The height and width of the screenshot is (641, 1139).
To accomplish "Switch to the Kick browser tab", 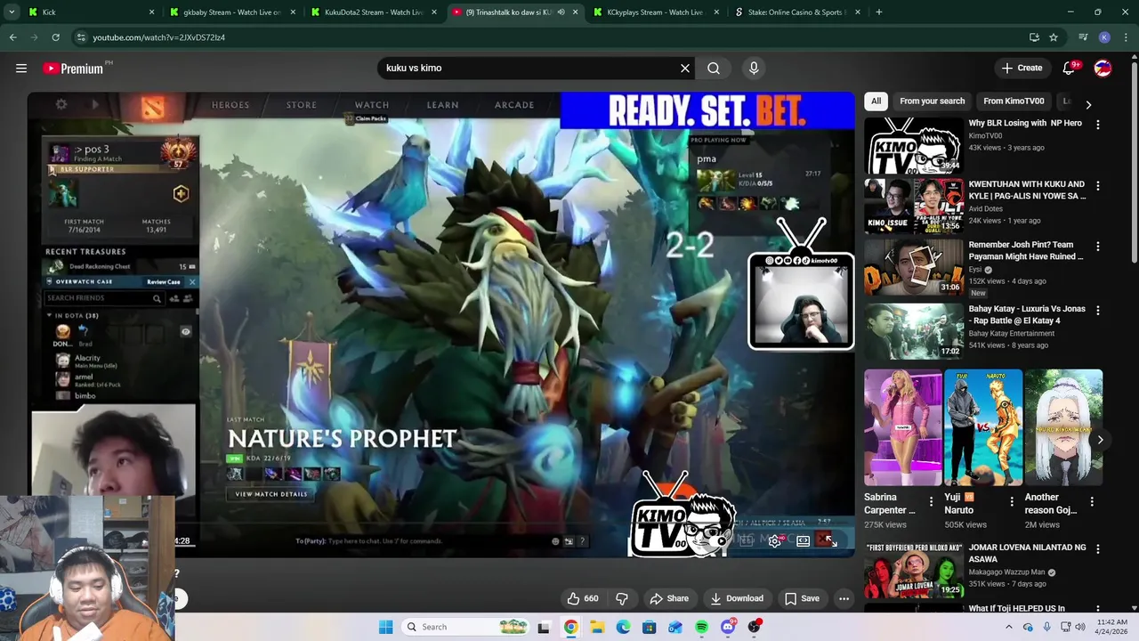I will point(92,12).
